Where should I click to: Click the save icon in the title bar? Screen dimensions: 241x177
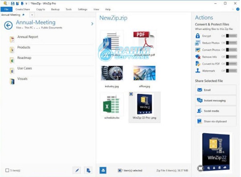13,3
